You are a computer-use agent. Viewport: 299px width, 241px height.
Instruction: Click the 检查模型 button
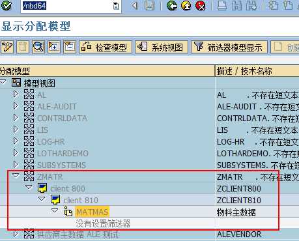click(x=106, y=47)
